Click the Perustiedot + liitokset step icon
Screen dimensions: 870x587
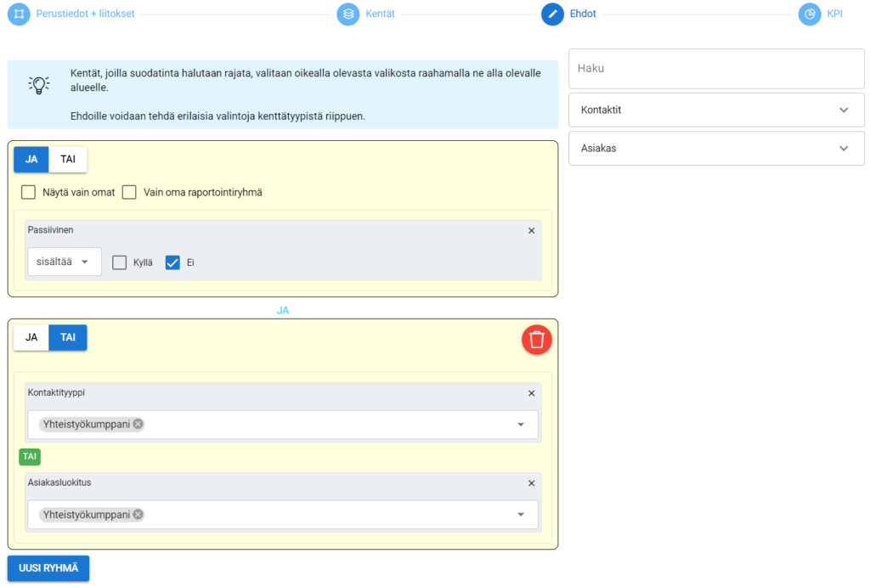click(19, 14)
